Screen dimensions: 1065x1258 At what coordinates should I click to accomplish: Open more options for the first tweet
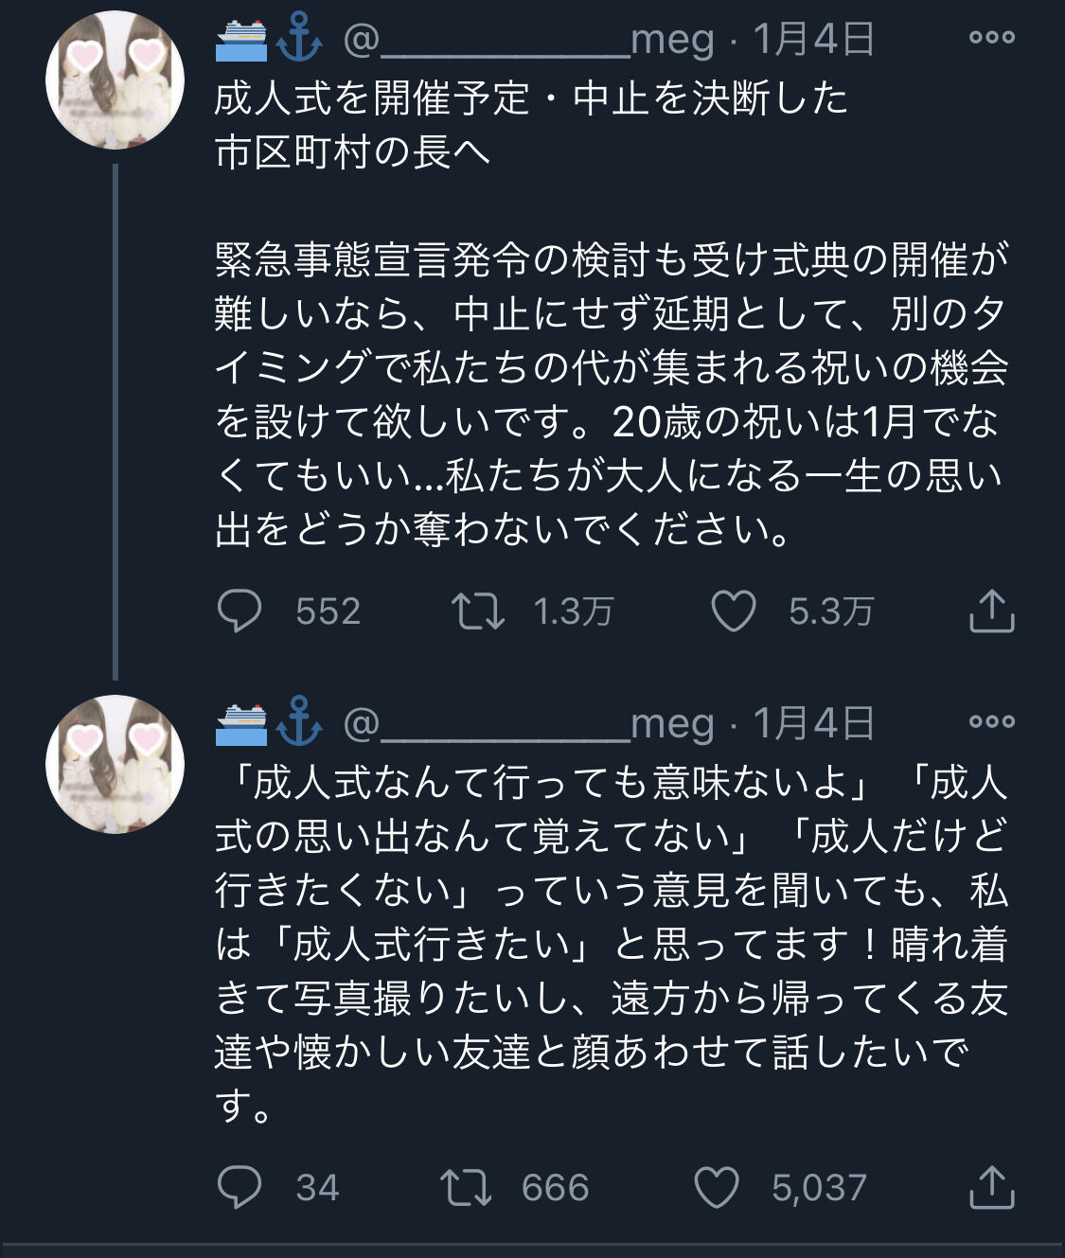(991, 38)
